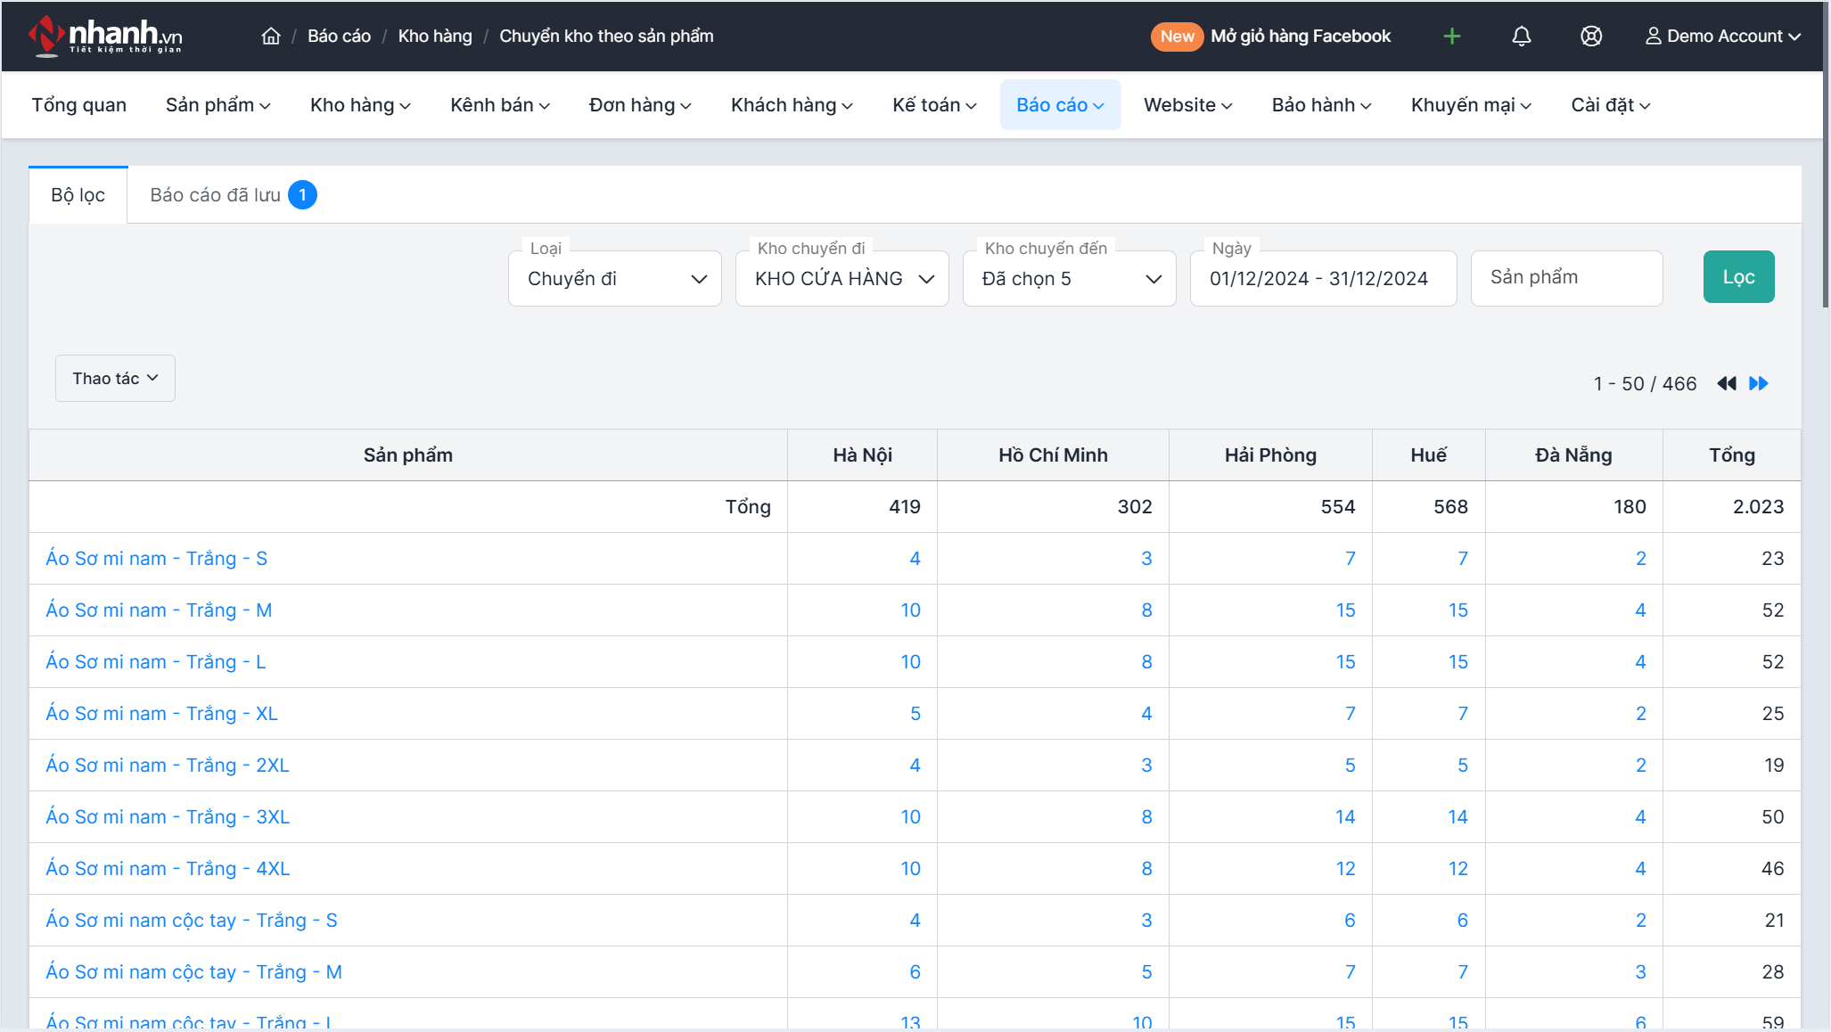Click Hải Phòng value for cộc tay Trắng - S
The image size is (1831, 1032).
1350,921
